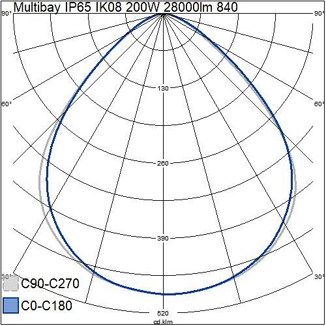This screenshot has width=326, height=326.
Task: Click the 260 intensity ring label
Action: coord(163,163)
